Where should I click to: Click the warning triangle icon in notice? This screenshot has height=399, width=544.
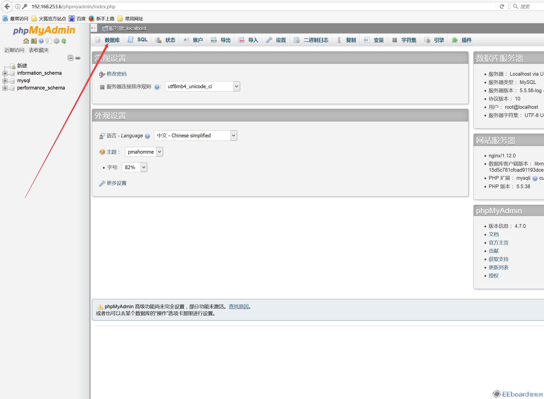coord(100,307)
